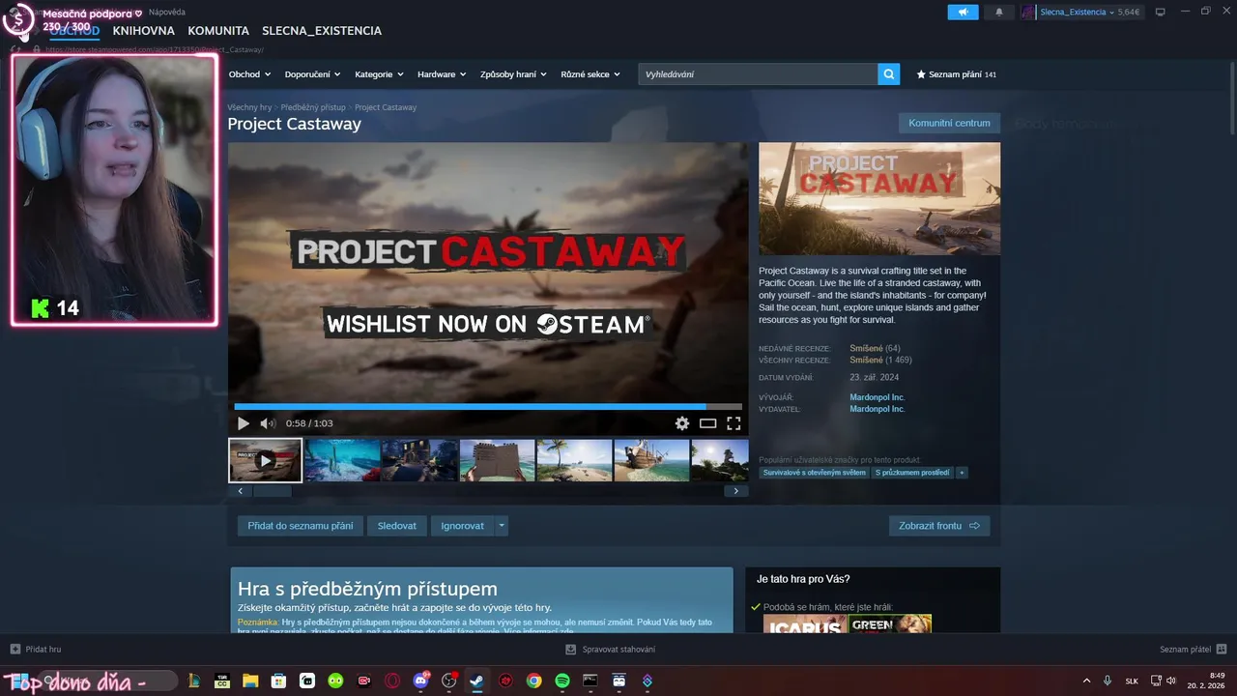Image resolution: width=1237 pixels, height=696 pixels.
Task: Expand the Kategorie menu
Action: (x=380, y=74)
